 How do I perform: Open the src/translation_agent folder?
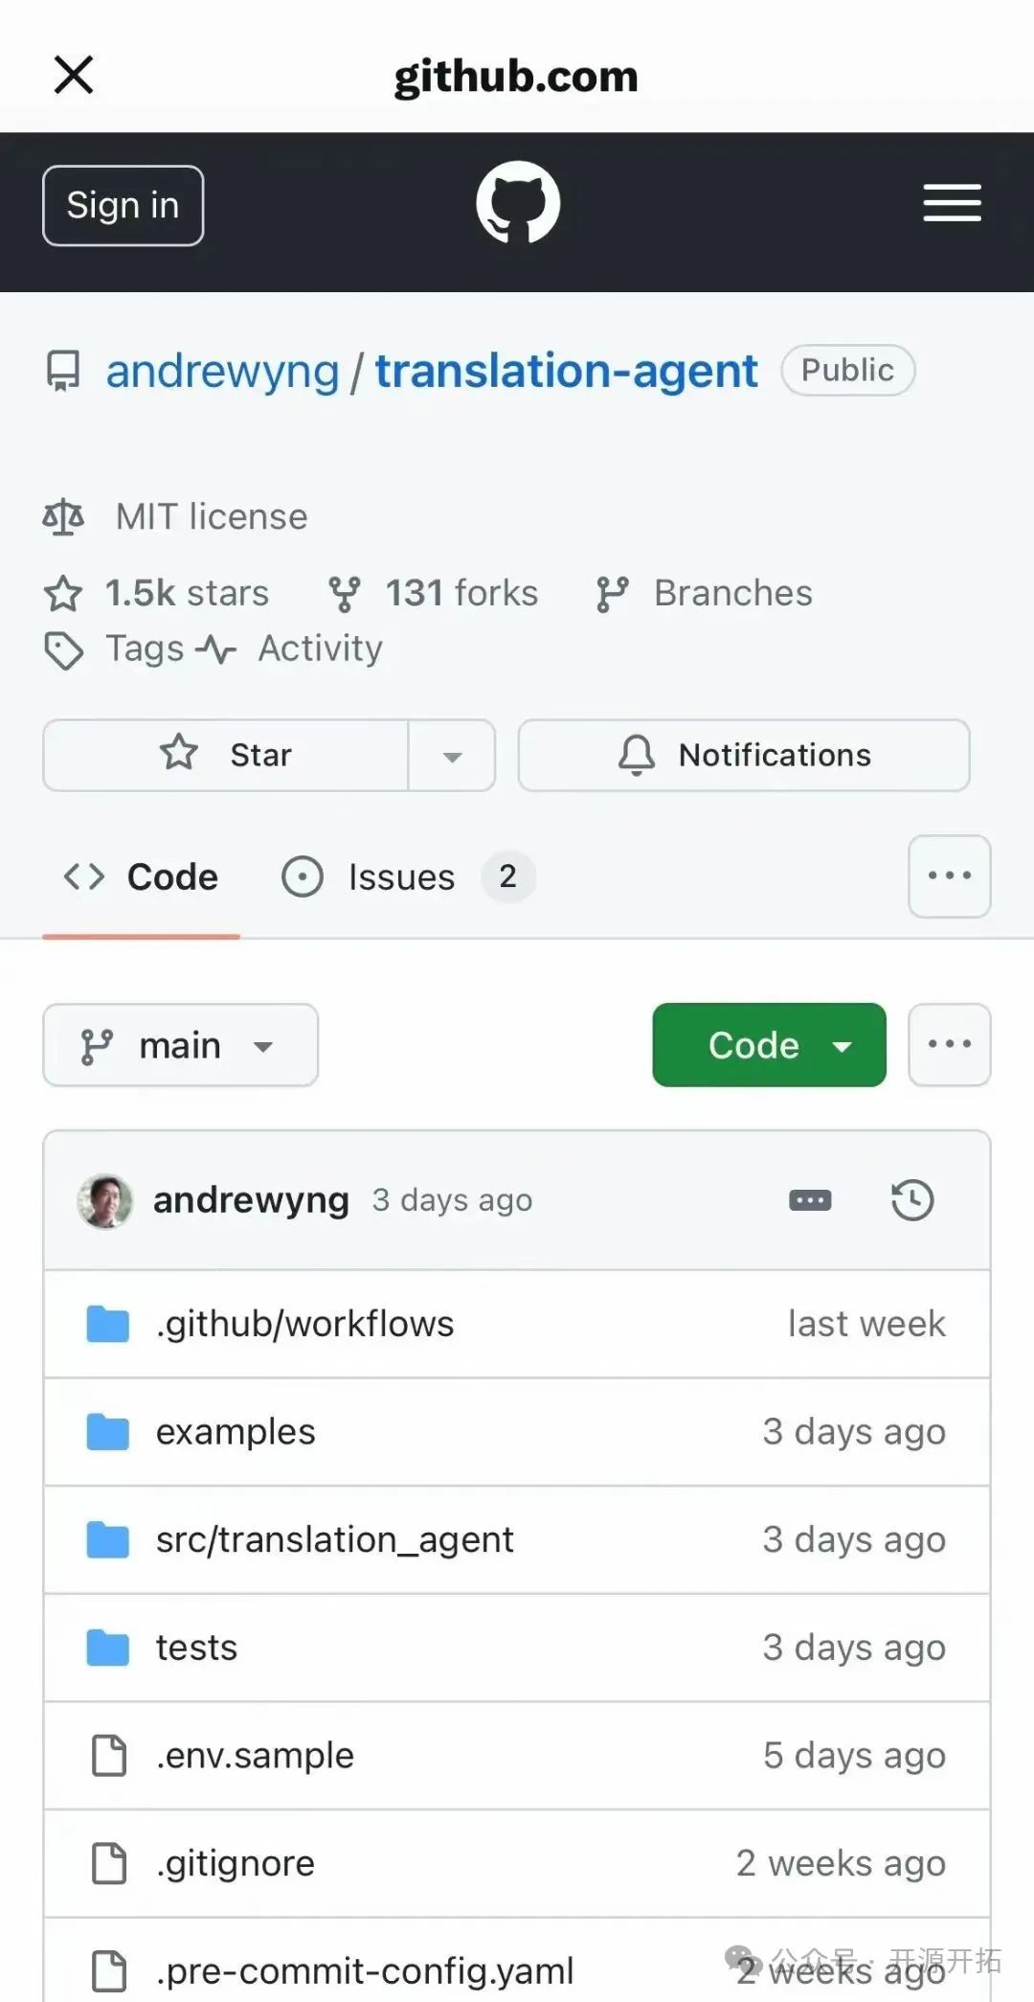pyautogui.click(x=335, y=1540)
